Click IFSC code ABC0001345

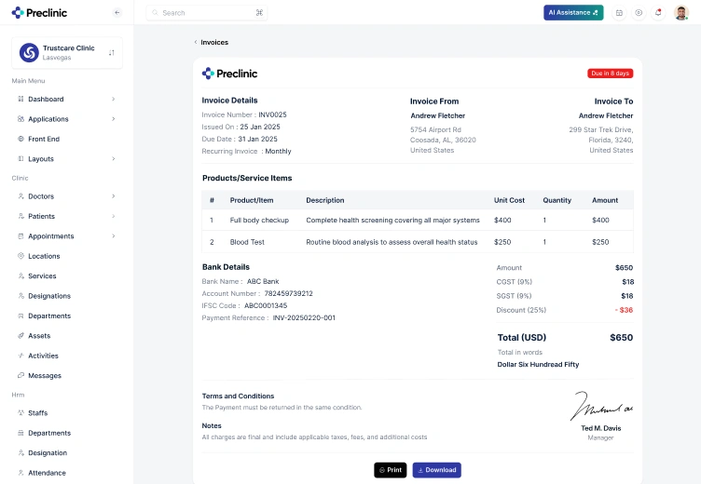[x=266, y=306]
